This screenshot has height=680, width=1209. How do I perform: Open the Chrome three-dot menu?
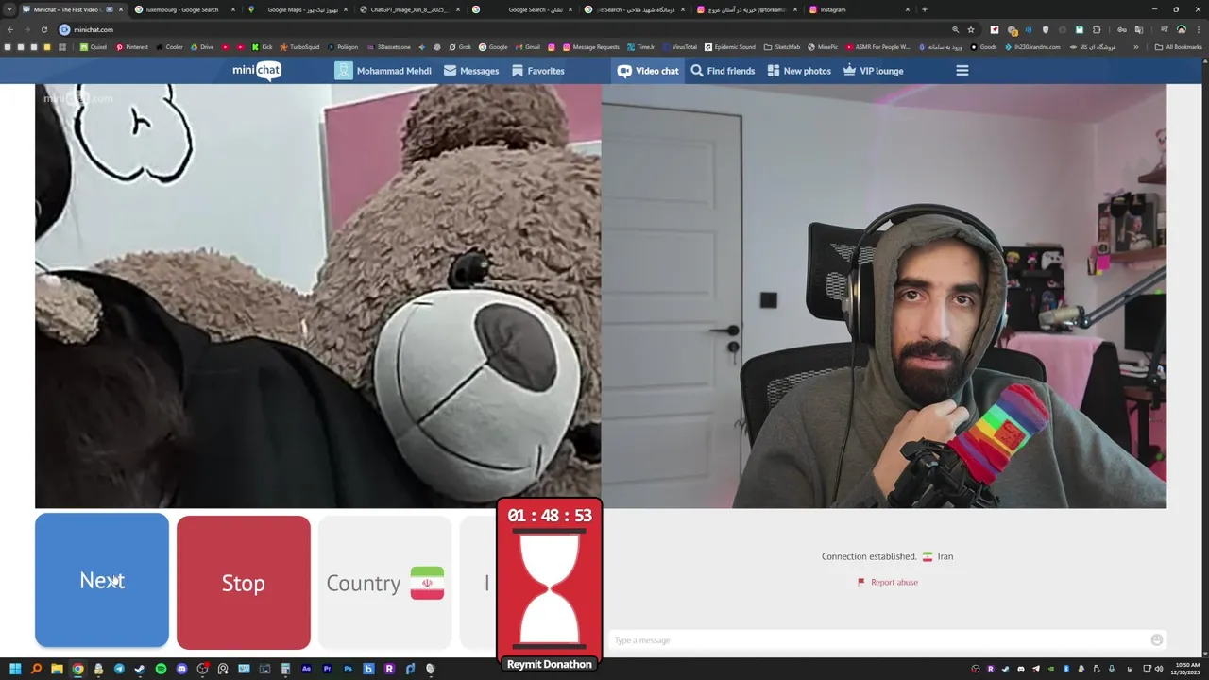point(1199,29)
